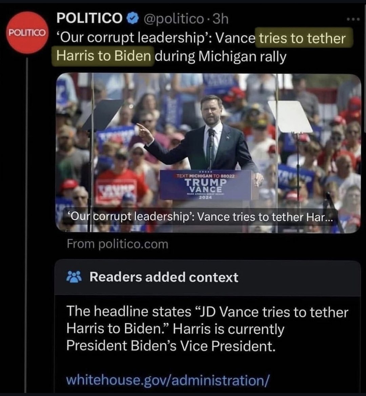Viewport: 366px width, 396px height.
Task: Open the POLITICO display name profile
Action: (x=89, y=18)
